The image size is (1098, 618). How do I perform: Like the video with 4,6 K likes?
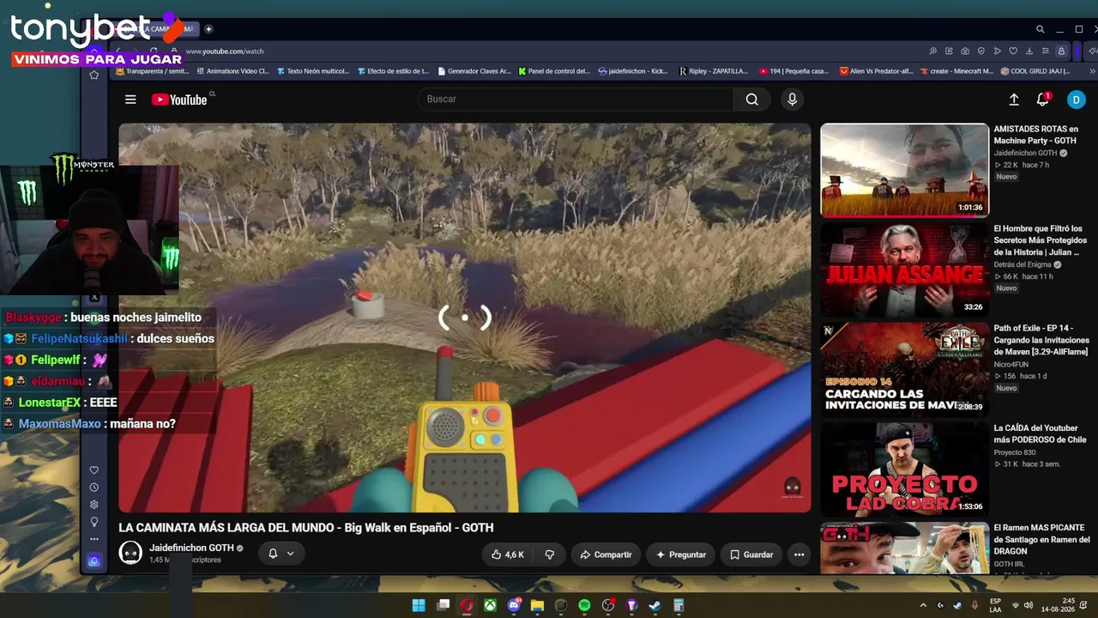point(507,554)
